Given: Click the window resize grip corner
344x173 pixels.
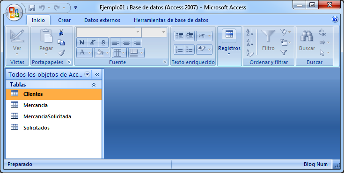Looking at the screenshot, I should click(x=337, y=166).
